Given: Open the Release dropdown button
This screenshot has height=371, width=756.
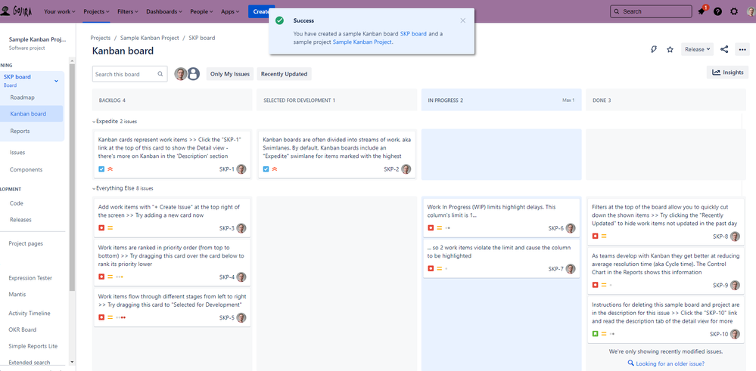Looking at the screenshot, I should [697, 49].
